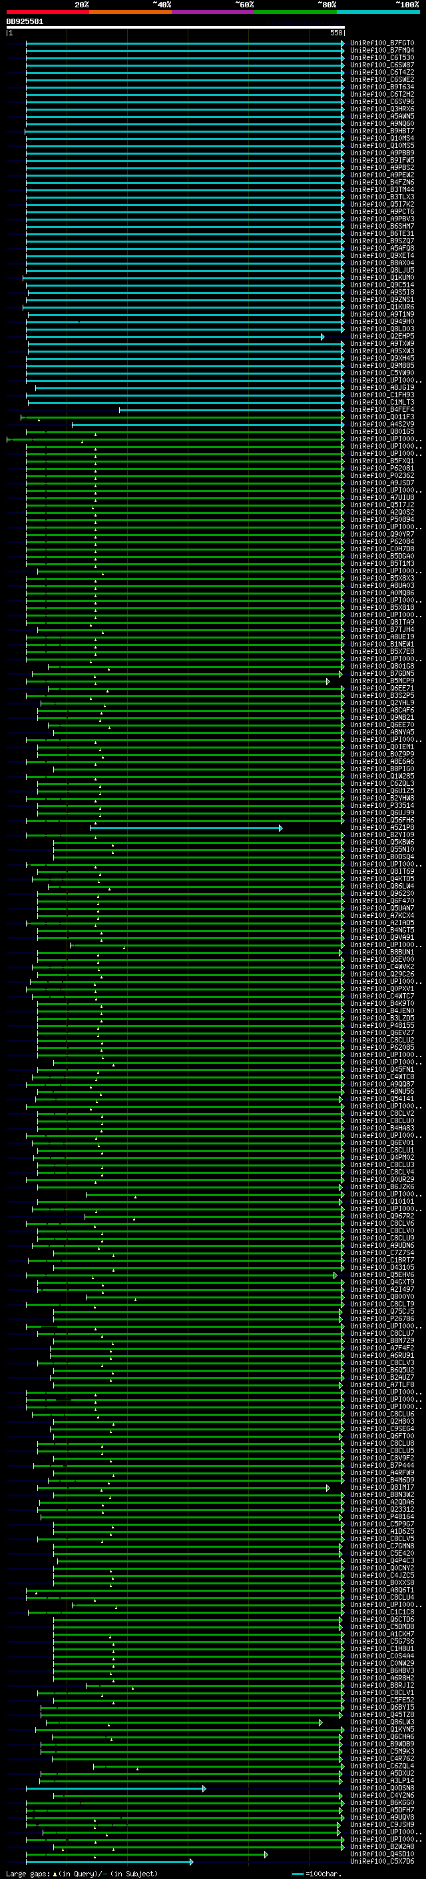This screenshot has height=1879, width=426.
Task: Click the green ~80% identity legend segment
Action: tap(296, 12)
